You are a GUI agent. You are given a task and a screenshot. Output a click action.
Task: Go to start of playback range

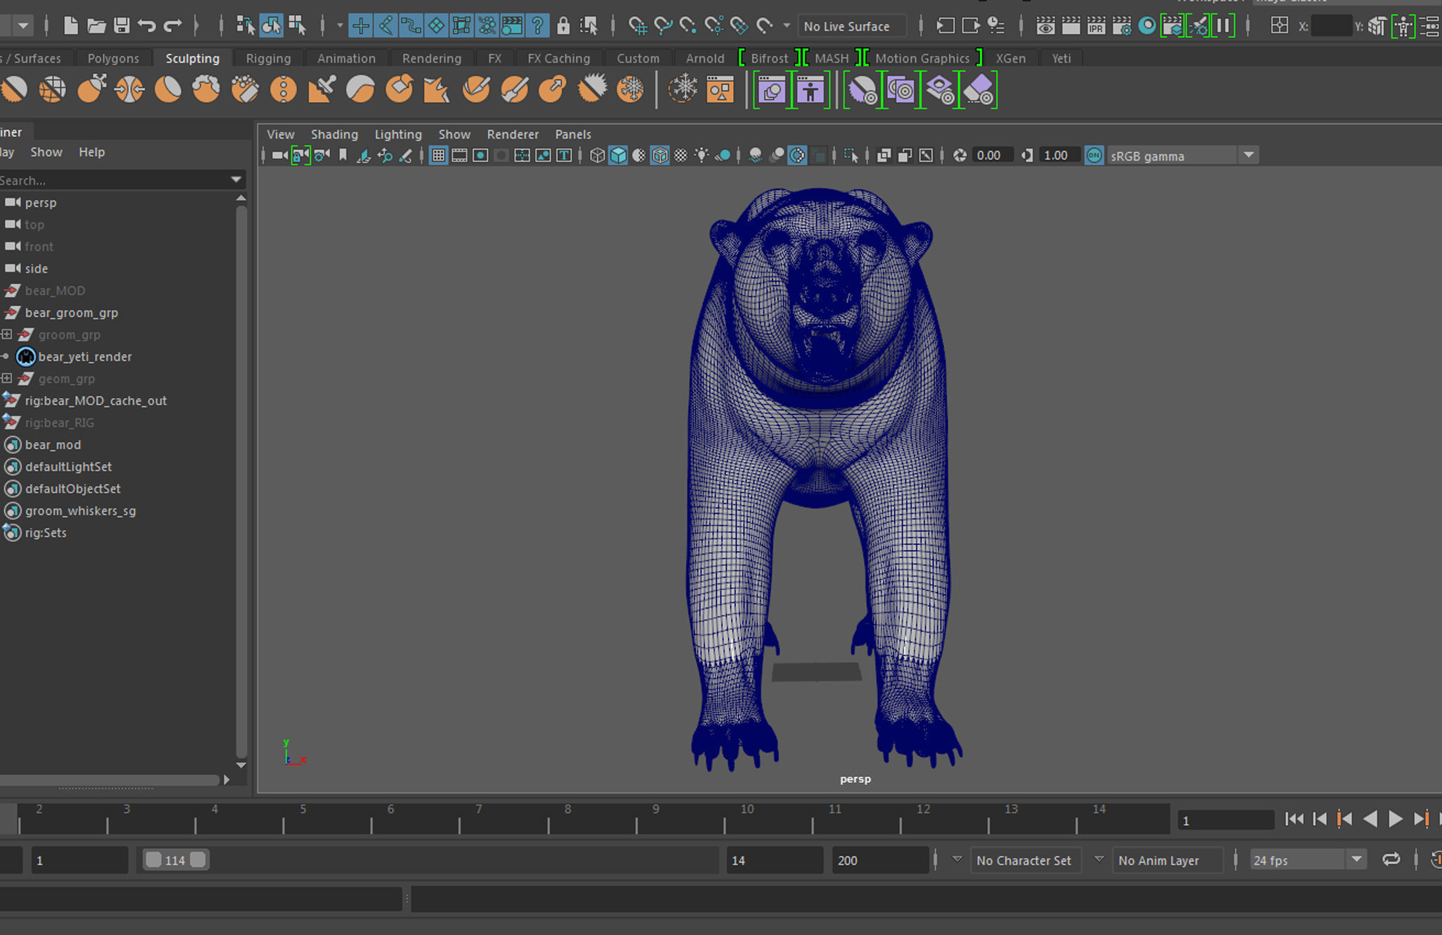point(1293,819)
